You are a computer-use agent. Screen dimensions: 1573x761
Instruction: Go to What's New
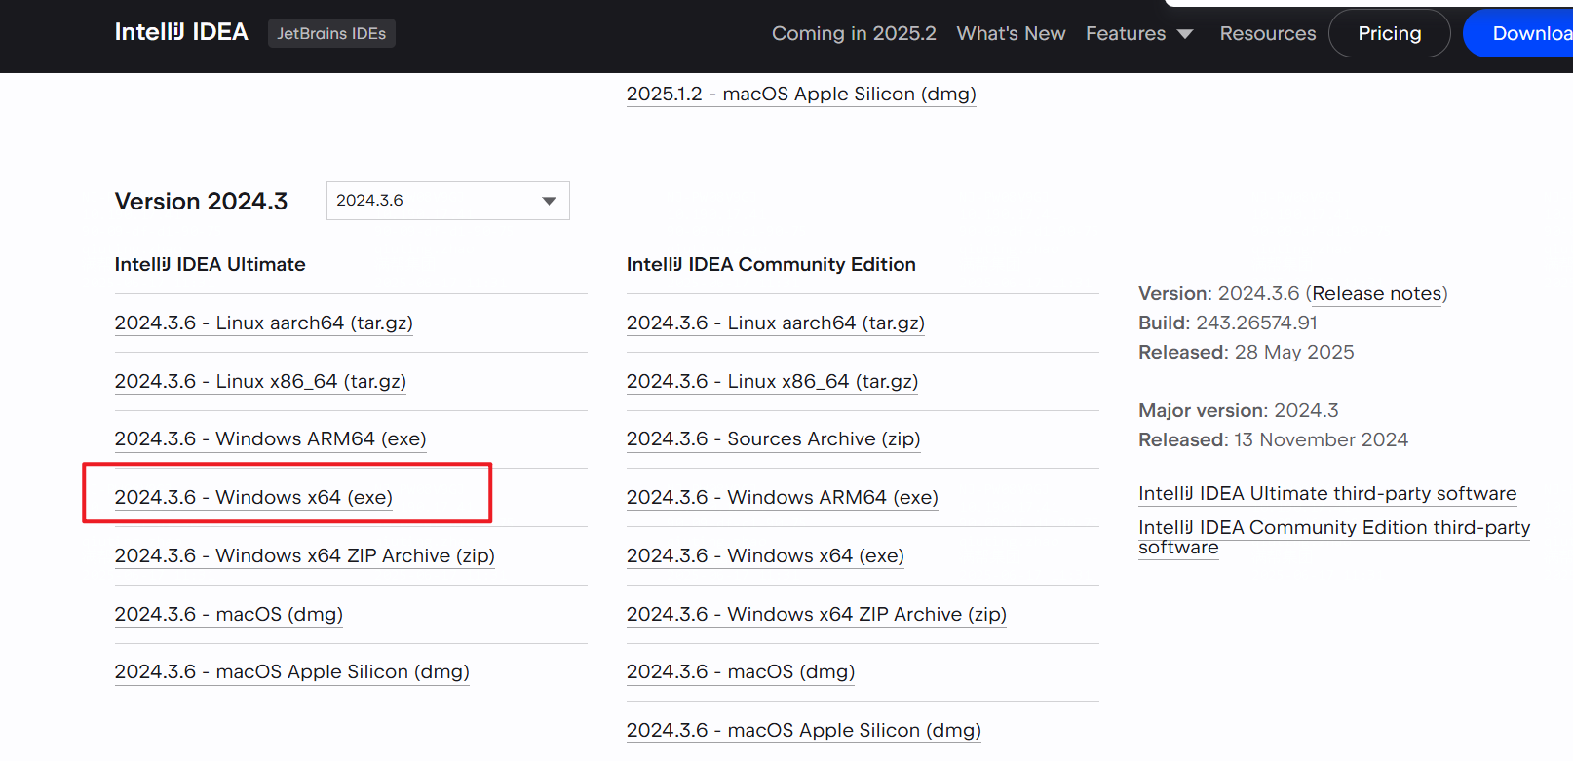coord(1011,33)
